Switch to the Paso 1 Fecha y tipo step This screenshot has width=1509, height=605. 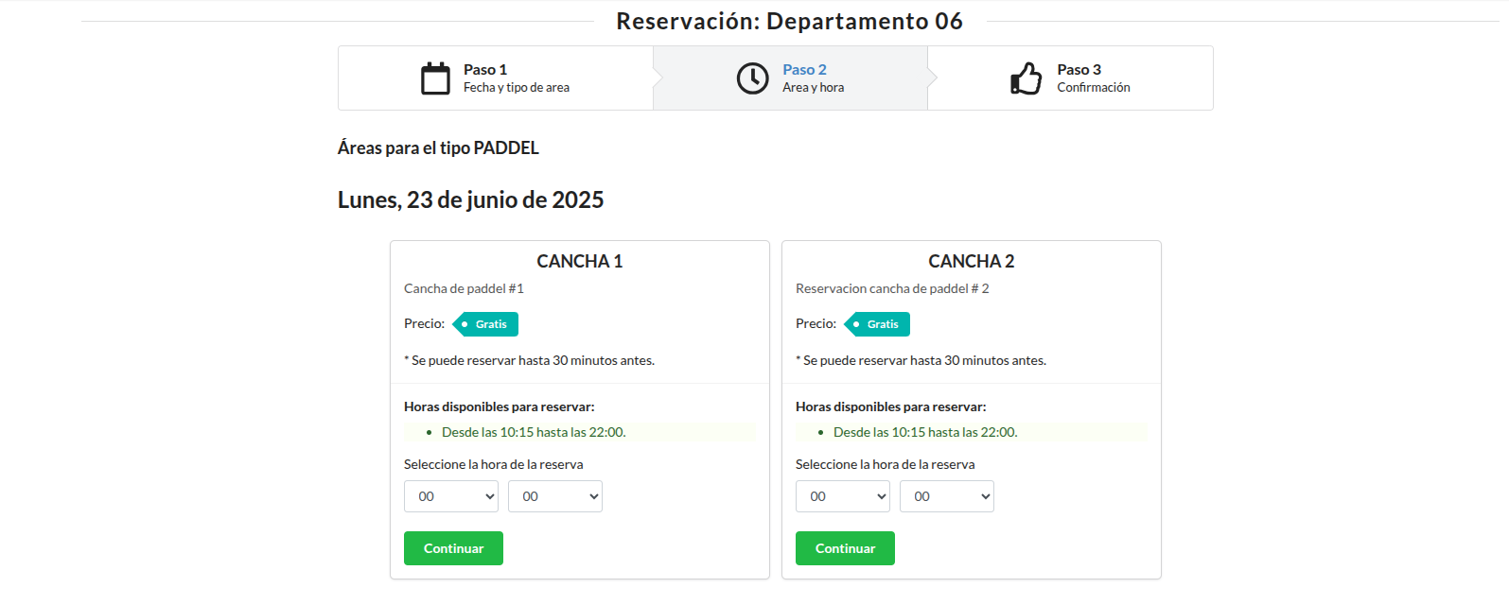tap(495, 78)
